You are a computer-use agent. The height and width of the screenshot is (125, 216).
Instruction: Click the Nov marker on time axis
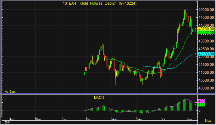pyautogui.click(x=190, y=119)
